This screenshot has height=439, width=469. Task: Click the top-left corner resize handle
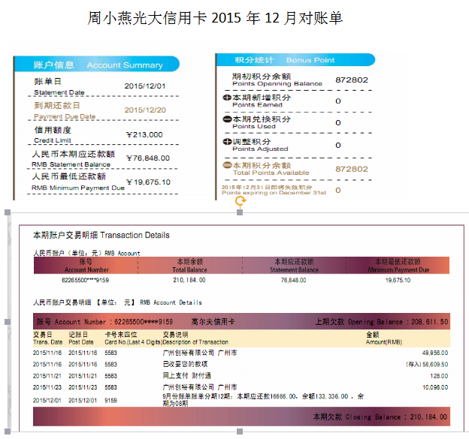click(x=8, y=213)
